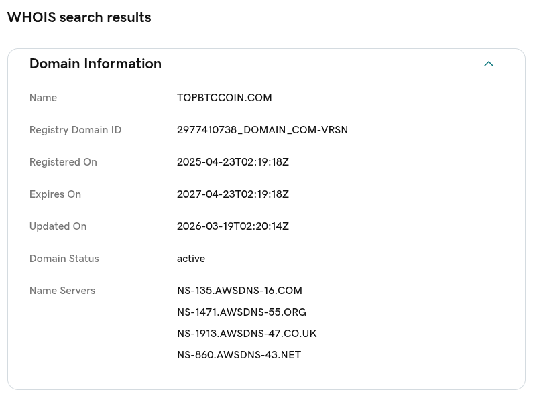Click the Name field label

[43, 98]
